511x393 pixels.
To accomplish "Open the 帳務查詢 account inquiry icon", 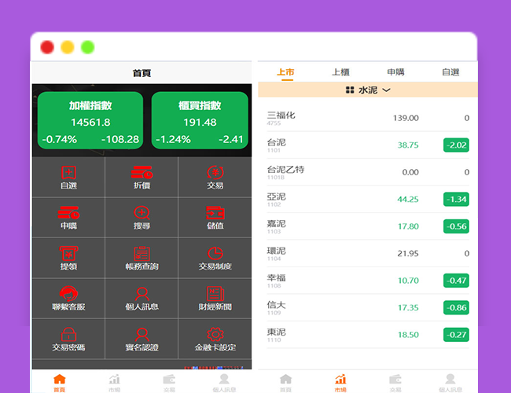I will pyautogui.click(x=142, y=254).
